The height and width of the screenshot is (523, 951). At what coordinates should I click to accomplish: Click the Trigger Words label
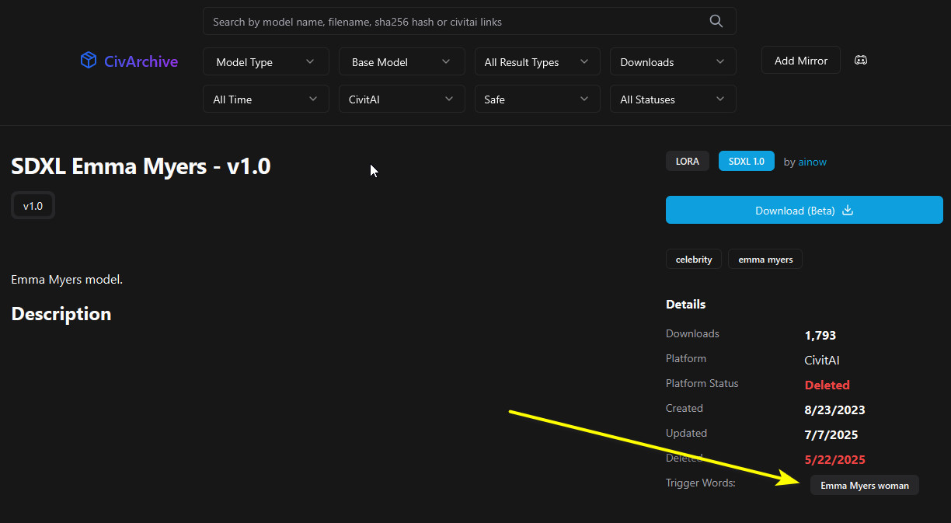(x=701, y=483)
